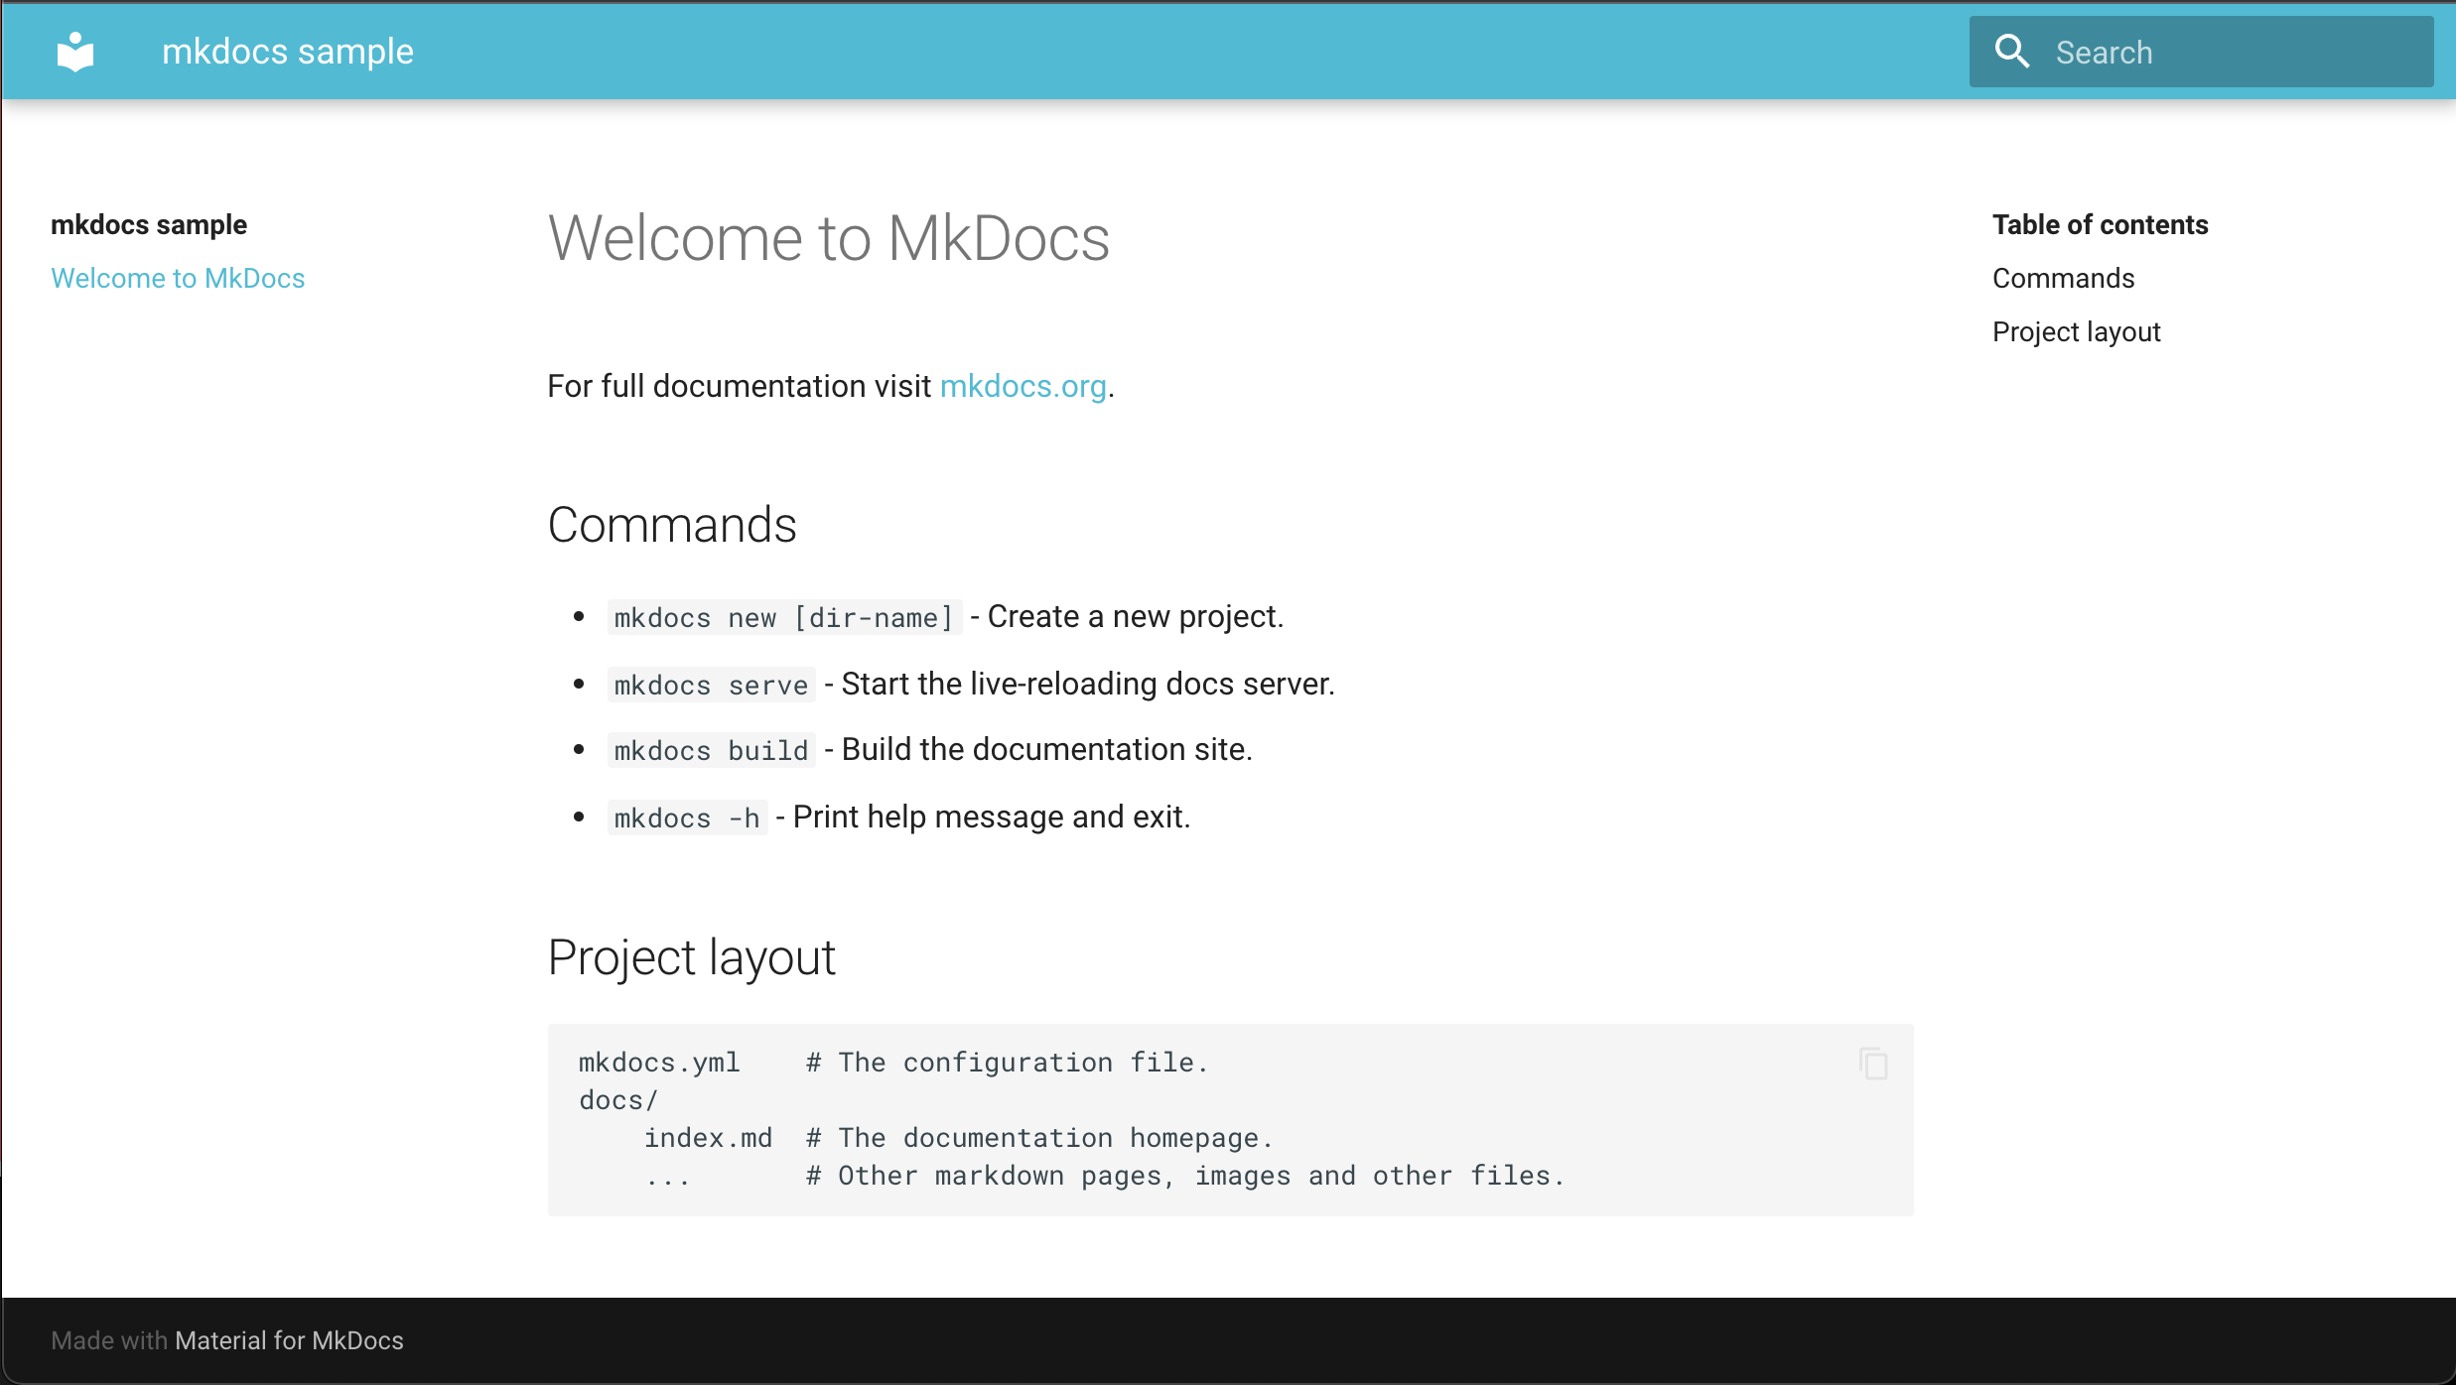Jump to Commands via the table of contents
The height and width of the screenshot is (1385, 2456).
click(2063, 278)
